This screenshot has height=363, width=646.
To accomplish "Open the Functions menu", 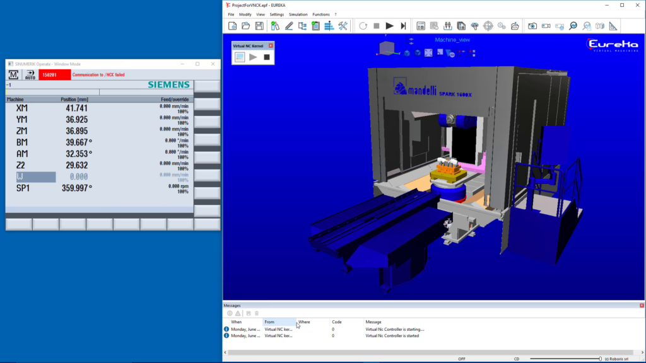I will click(x=321, y=14).
